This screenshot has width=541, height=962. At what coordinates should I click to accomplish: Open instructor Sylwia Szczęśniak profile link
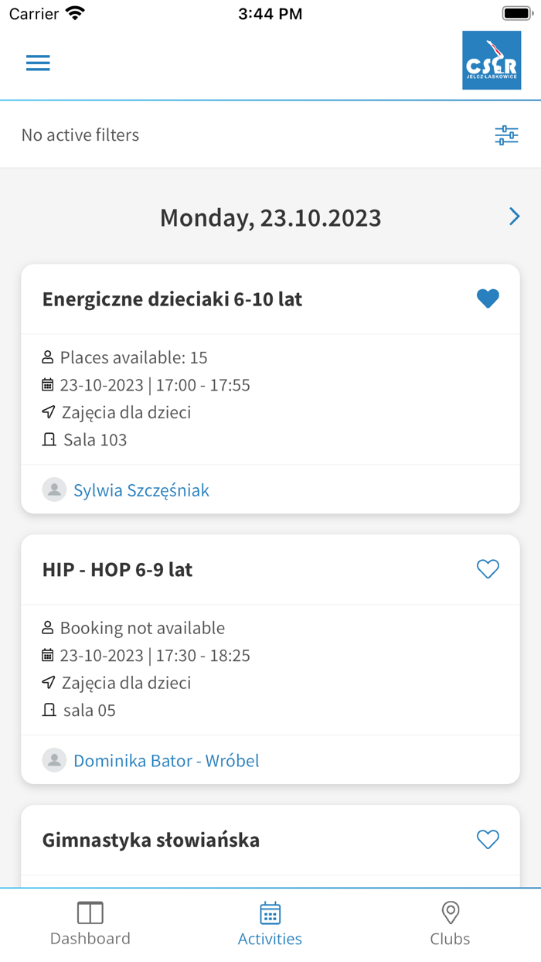(x=141, y=490)
